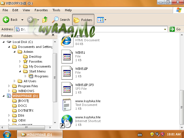
Task: Collapse the Local Disk (C:) node
Action: 3,42
